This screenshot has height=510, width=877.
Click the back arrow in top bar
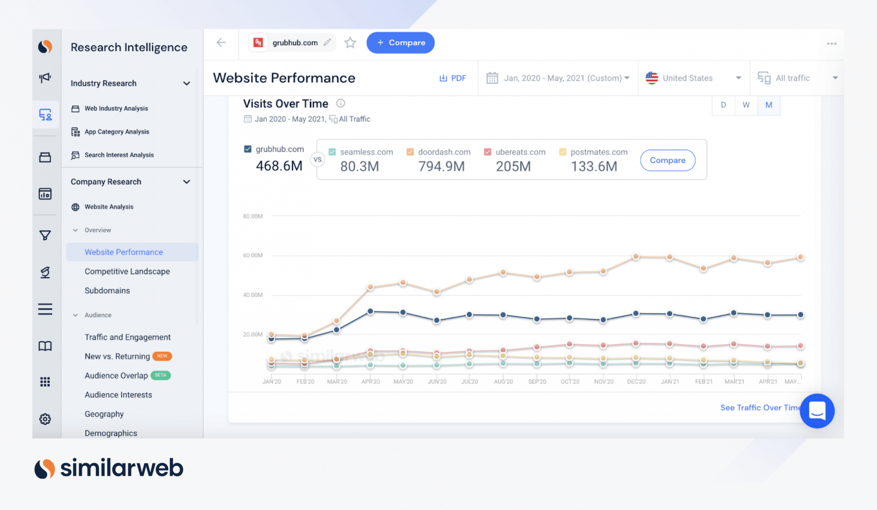pyautogui.click(x=221, y=43)
